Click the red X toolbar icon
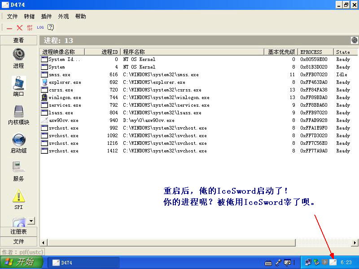The width and height of the screenshot is (359, 269). [x=20, y=28]
